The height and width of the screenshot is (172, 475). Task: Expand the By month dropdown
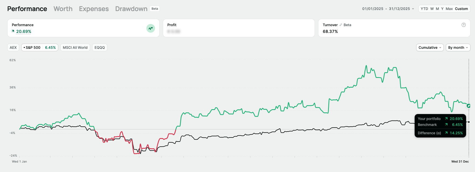[x=458, y=47]
